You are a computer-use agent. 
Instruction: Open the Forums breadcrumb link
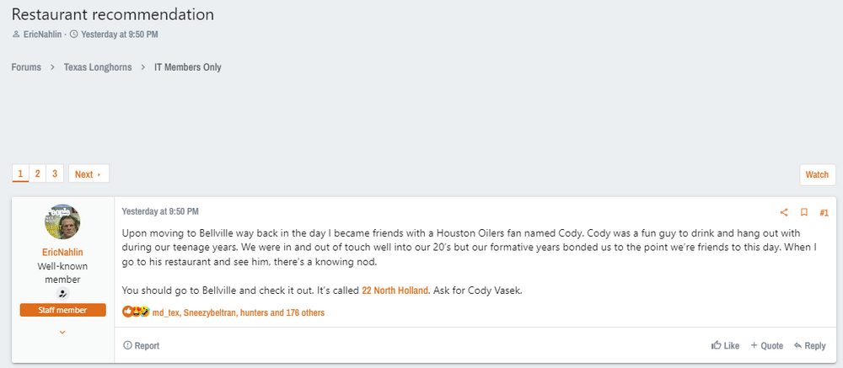pos(26,67)
